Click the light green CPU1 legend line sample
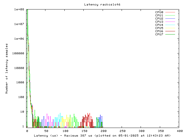The image size is (184, 138). (x=170, y=15)
